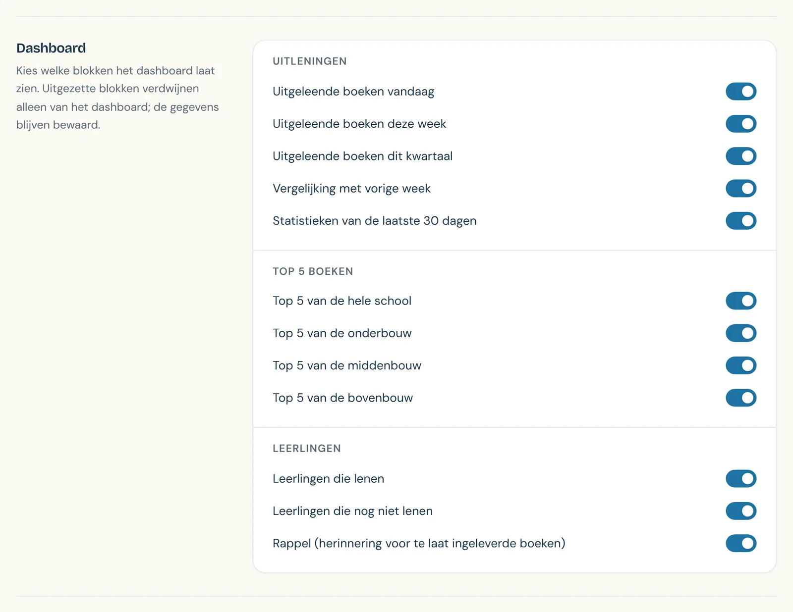Turn off Top 5 van de middenbouw
Screen dimensions: 793x612
tap(741, 365)
